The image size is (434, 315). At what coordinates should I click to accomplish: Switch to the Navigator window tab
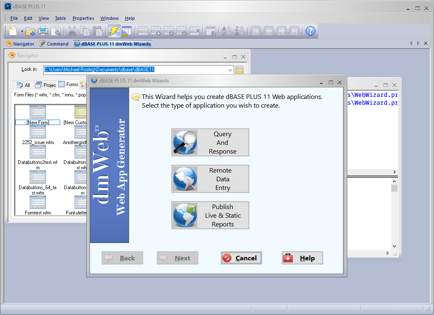coord(20,44)
